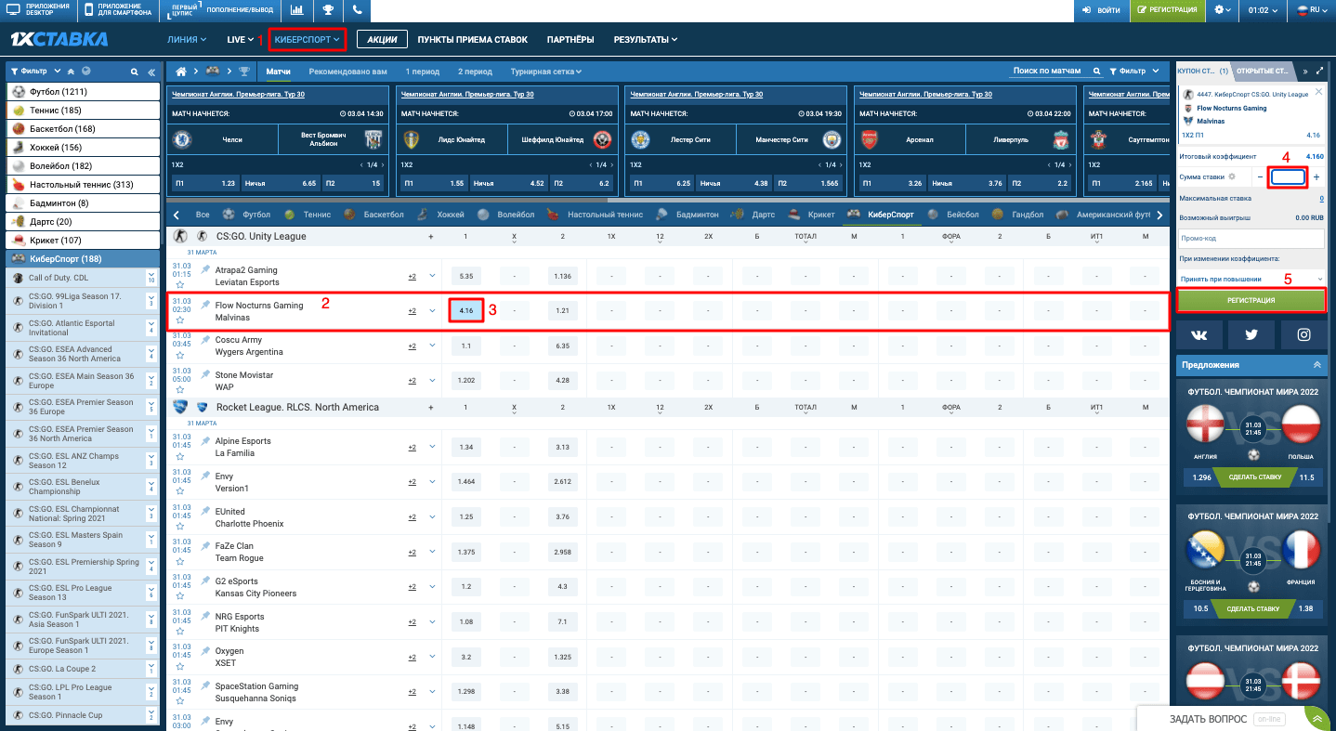Add Flow Nocturns Gaming match to favorites star
The height and width of the screenshot is (731, 1336).
tap(179, 320)
